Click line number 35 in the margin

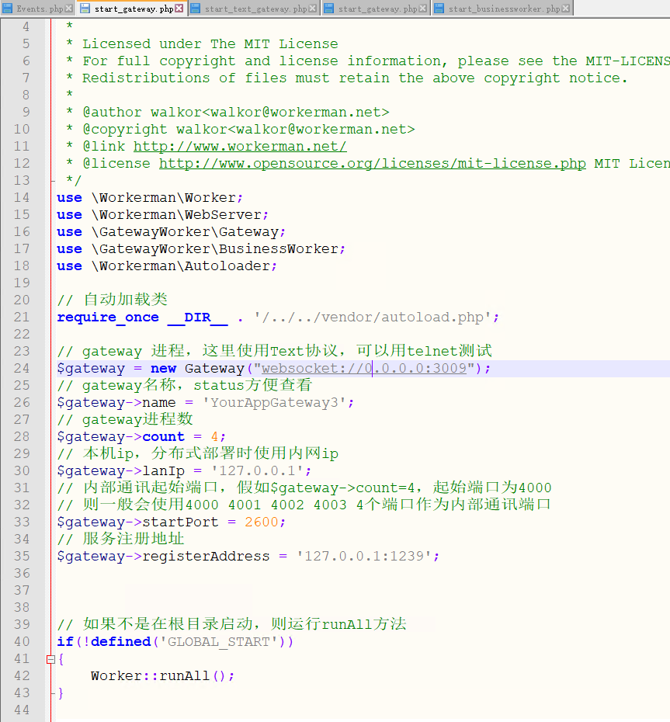tap(22, 556)
